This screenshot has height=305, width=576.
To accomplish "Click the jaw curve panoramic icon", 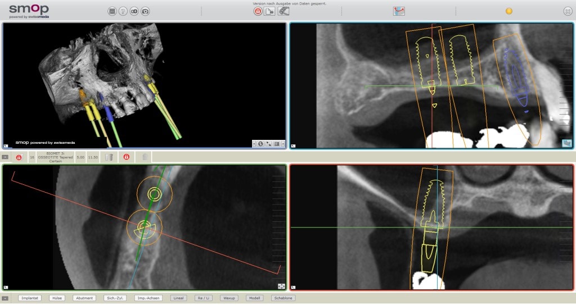I will (399, 11).
